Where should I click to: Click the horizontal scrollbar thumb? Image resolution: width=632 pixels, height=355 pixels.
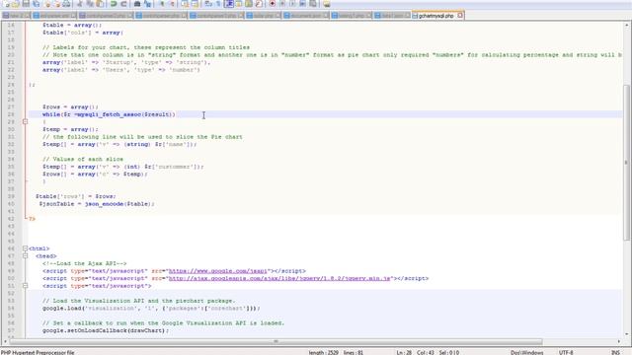point(276,342)
